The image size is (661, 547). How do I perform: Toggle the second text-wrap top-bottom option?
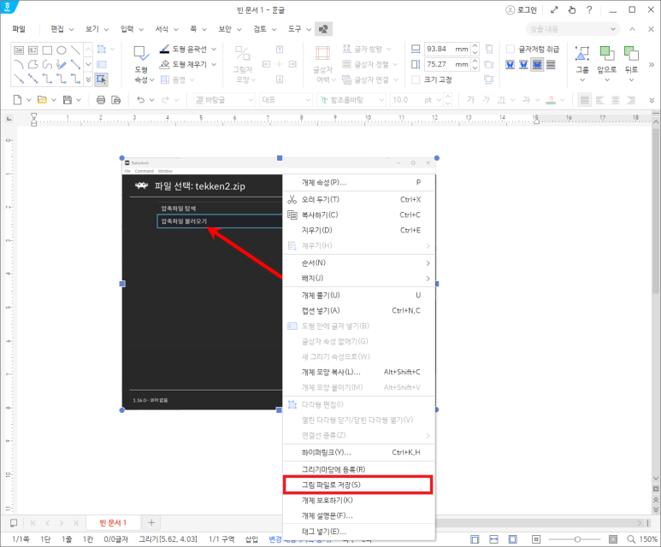pyautogui.click(x=523, y=64)
